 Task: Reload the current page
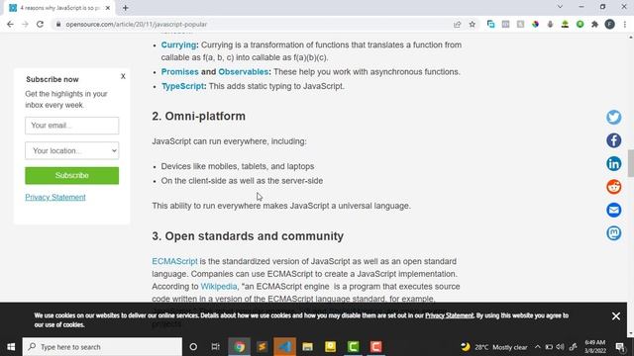click(x=40, y=24)
